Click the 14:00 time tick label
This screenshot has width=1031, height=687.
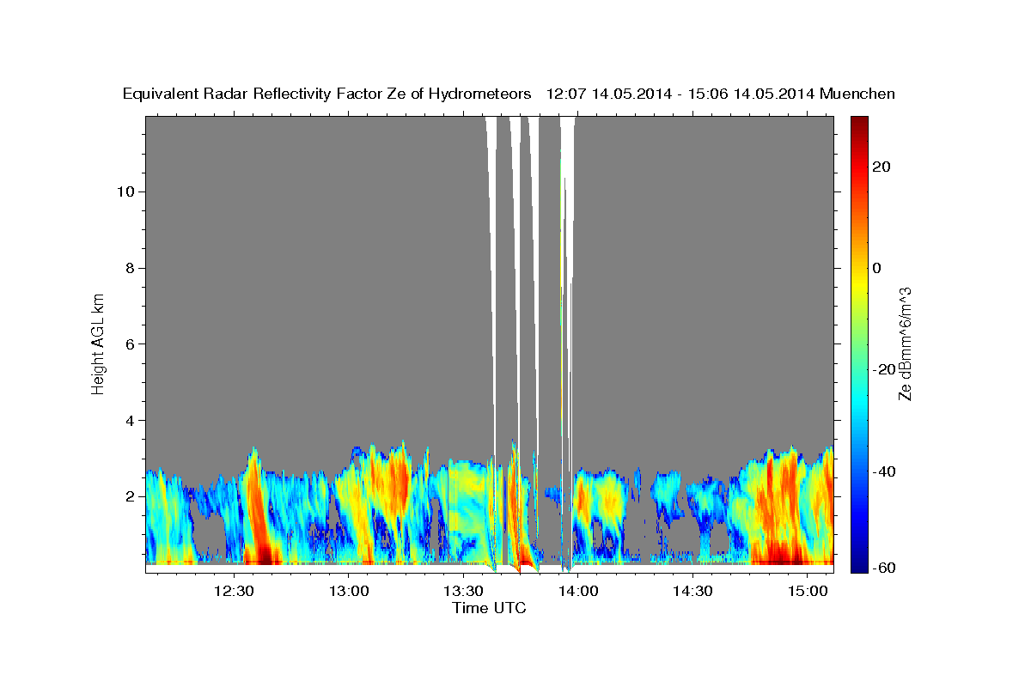point(577,591)
